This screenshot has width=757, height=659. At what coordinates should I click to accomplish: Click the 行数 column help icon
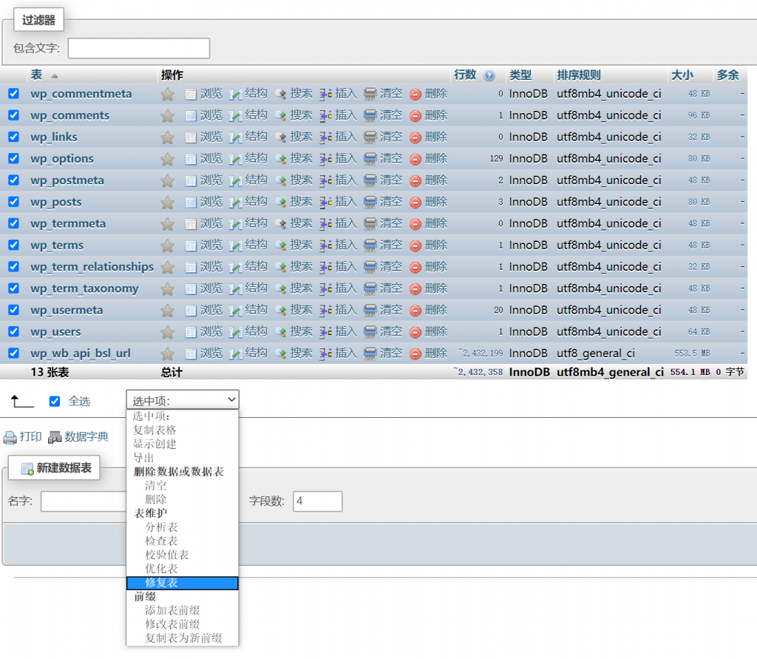488,75
